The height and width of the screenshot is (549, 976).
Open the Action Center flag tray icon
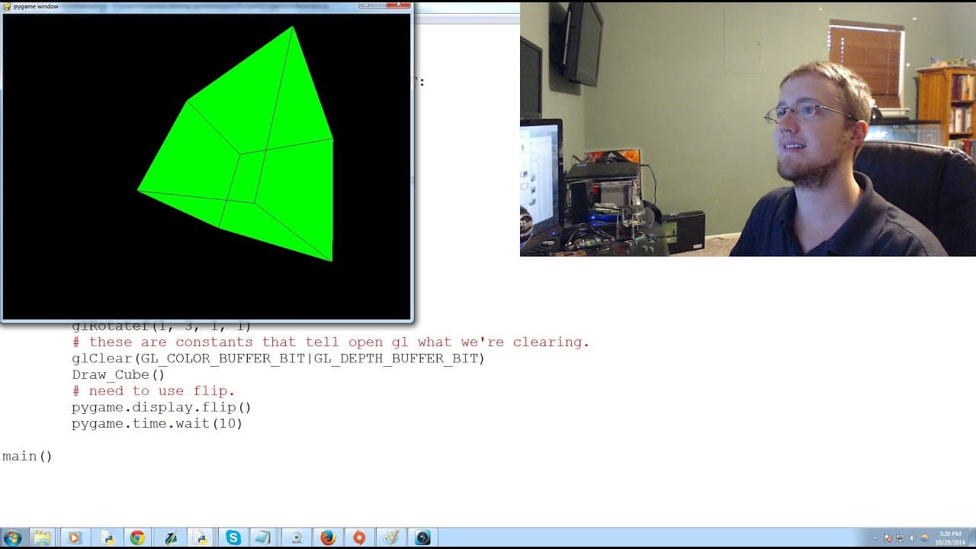(x=888, y=538)
